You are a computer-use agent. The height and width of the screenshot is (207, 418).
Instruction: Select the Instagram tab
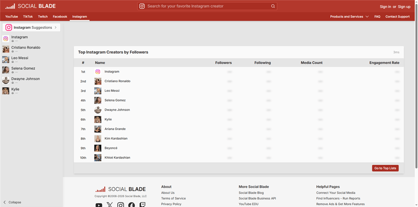click(x=79, y=17)
